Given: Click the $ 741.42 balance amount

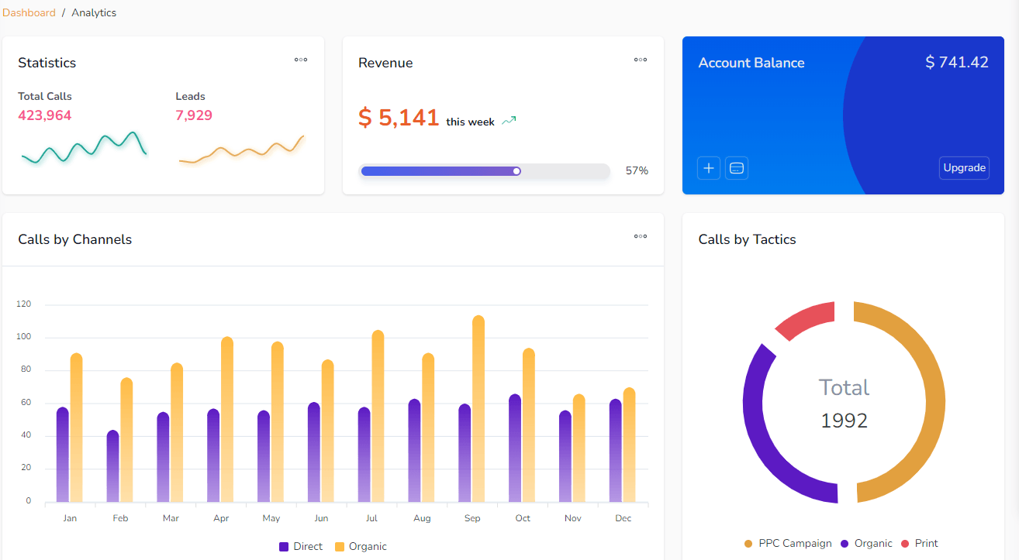Looking at the screenshot, I should click(x=957, y=62).
